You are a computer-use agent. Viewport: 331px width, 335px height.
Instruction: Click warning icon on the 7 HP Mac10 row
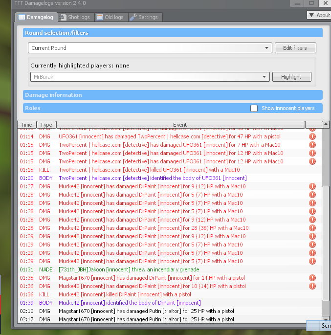coord(312,145)
